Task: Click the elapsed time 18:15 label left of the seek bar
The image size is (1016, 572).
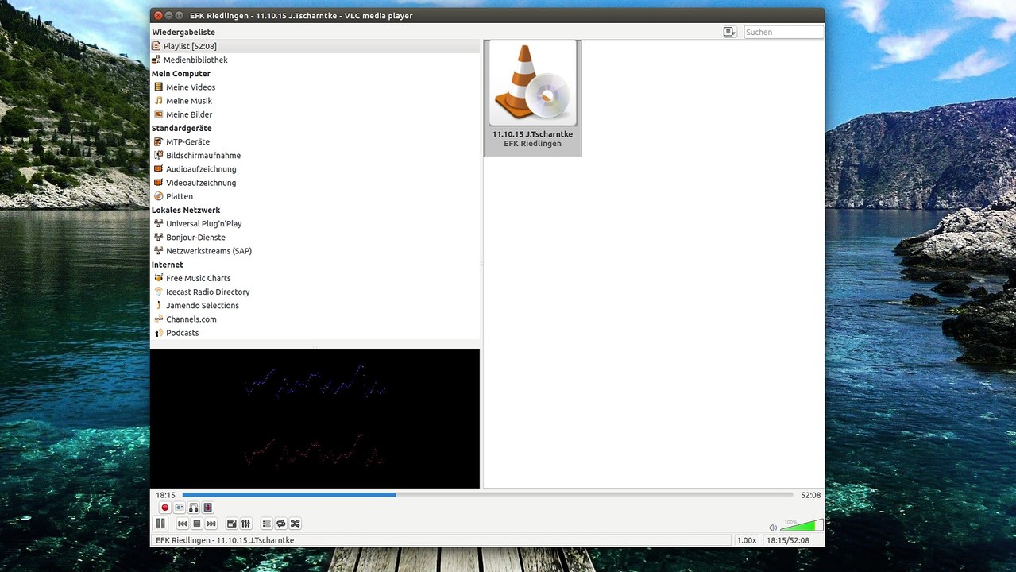Action: (165, 495)
